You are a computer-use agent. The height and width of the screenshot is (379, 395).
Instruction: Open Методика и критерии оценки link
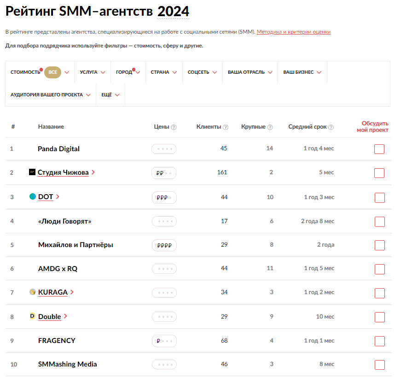click(293, 32)
